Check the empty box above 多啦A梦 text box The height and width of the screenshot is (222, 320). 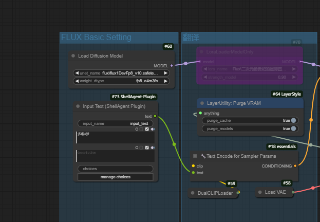coord(141,129)
